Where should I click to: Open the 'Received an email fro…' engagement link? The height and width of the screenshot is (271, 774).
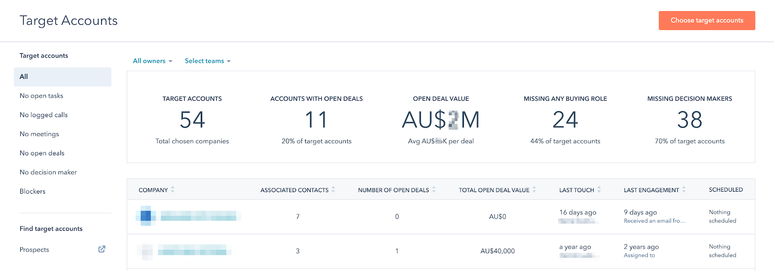tap(655, 221)
